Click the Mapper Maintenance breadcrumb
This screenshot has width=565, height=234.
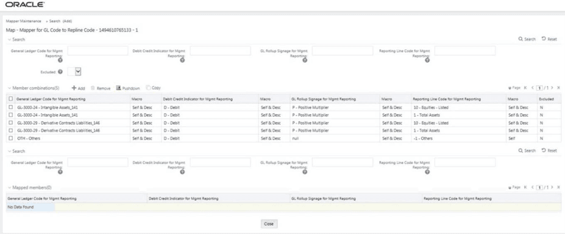click(23, 21)
